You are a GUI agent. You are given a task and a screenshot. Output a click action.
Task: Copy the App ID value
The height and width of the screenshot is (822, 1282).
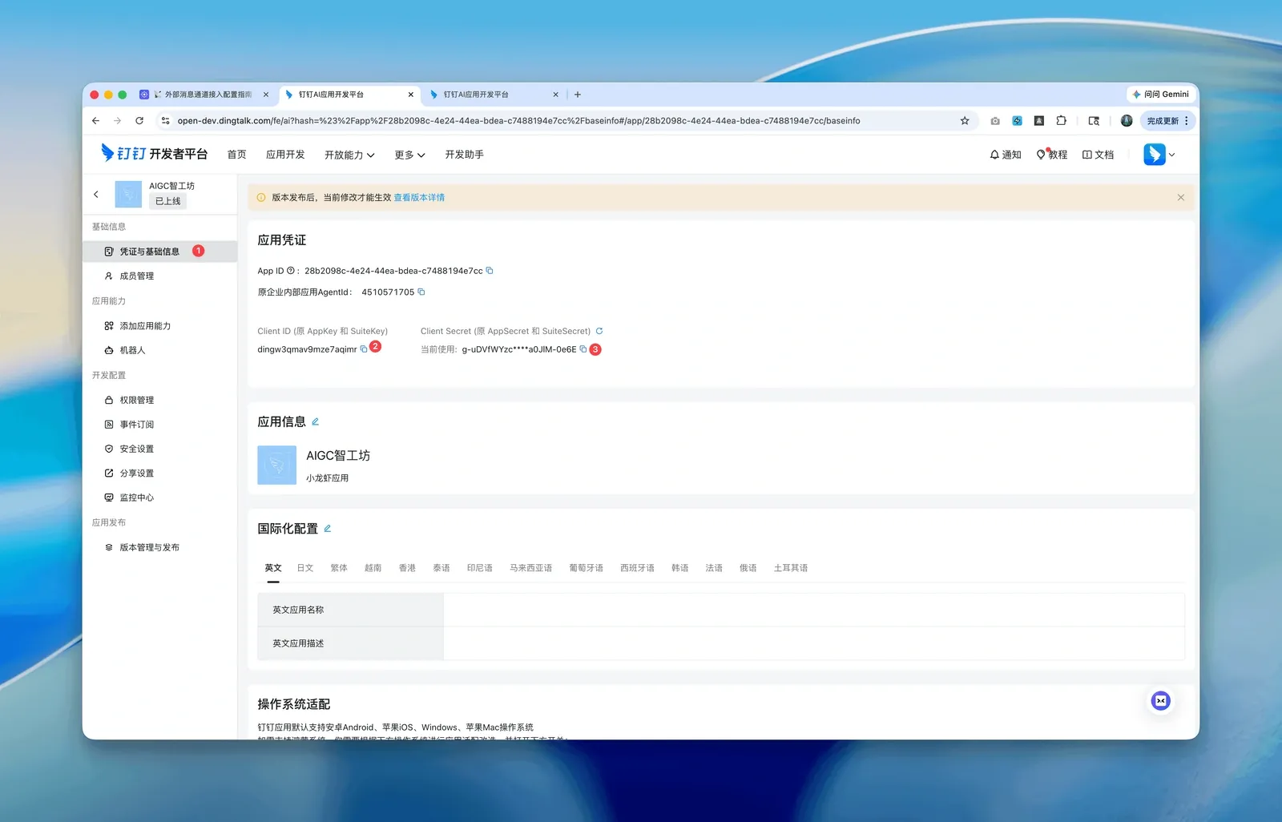coord(490,271)
